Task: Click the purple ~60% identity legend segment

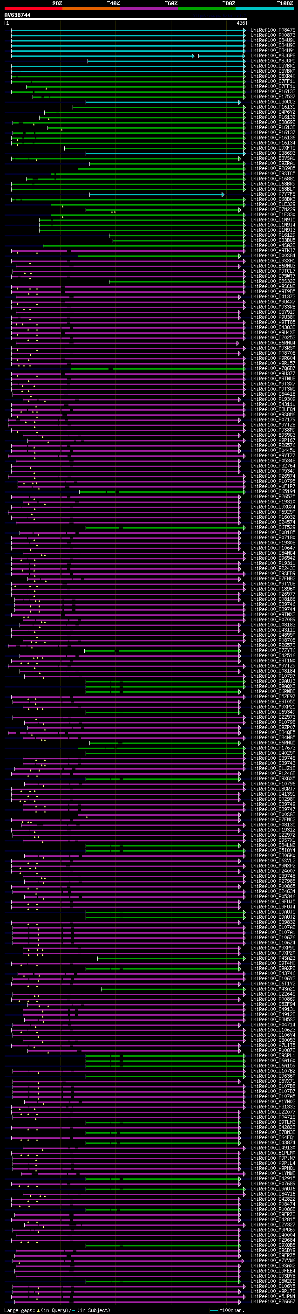Action: (x=149, y=8)
